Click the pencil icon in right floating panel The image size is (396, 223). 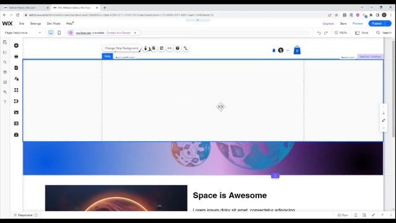(x=384, y=121)
